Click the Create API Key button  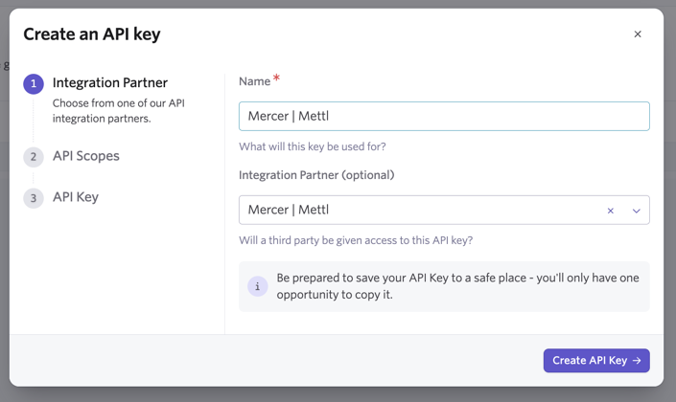click(596, 360)
